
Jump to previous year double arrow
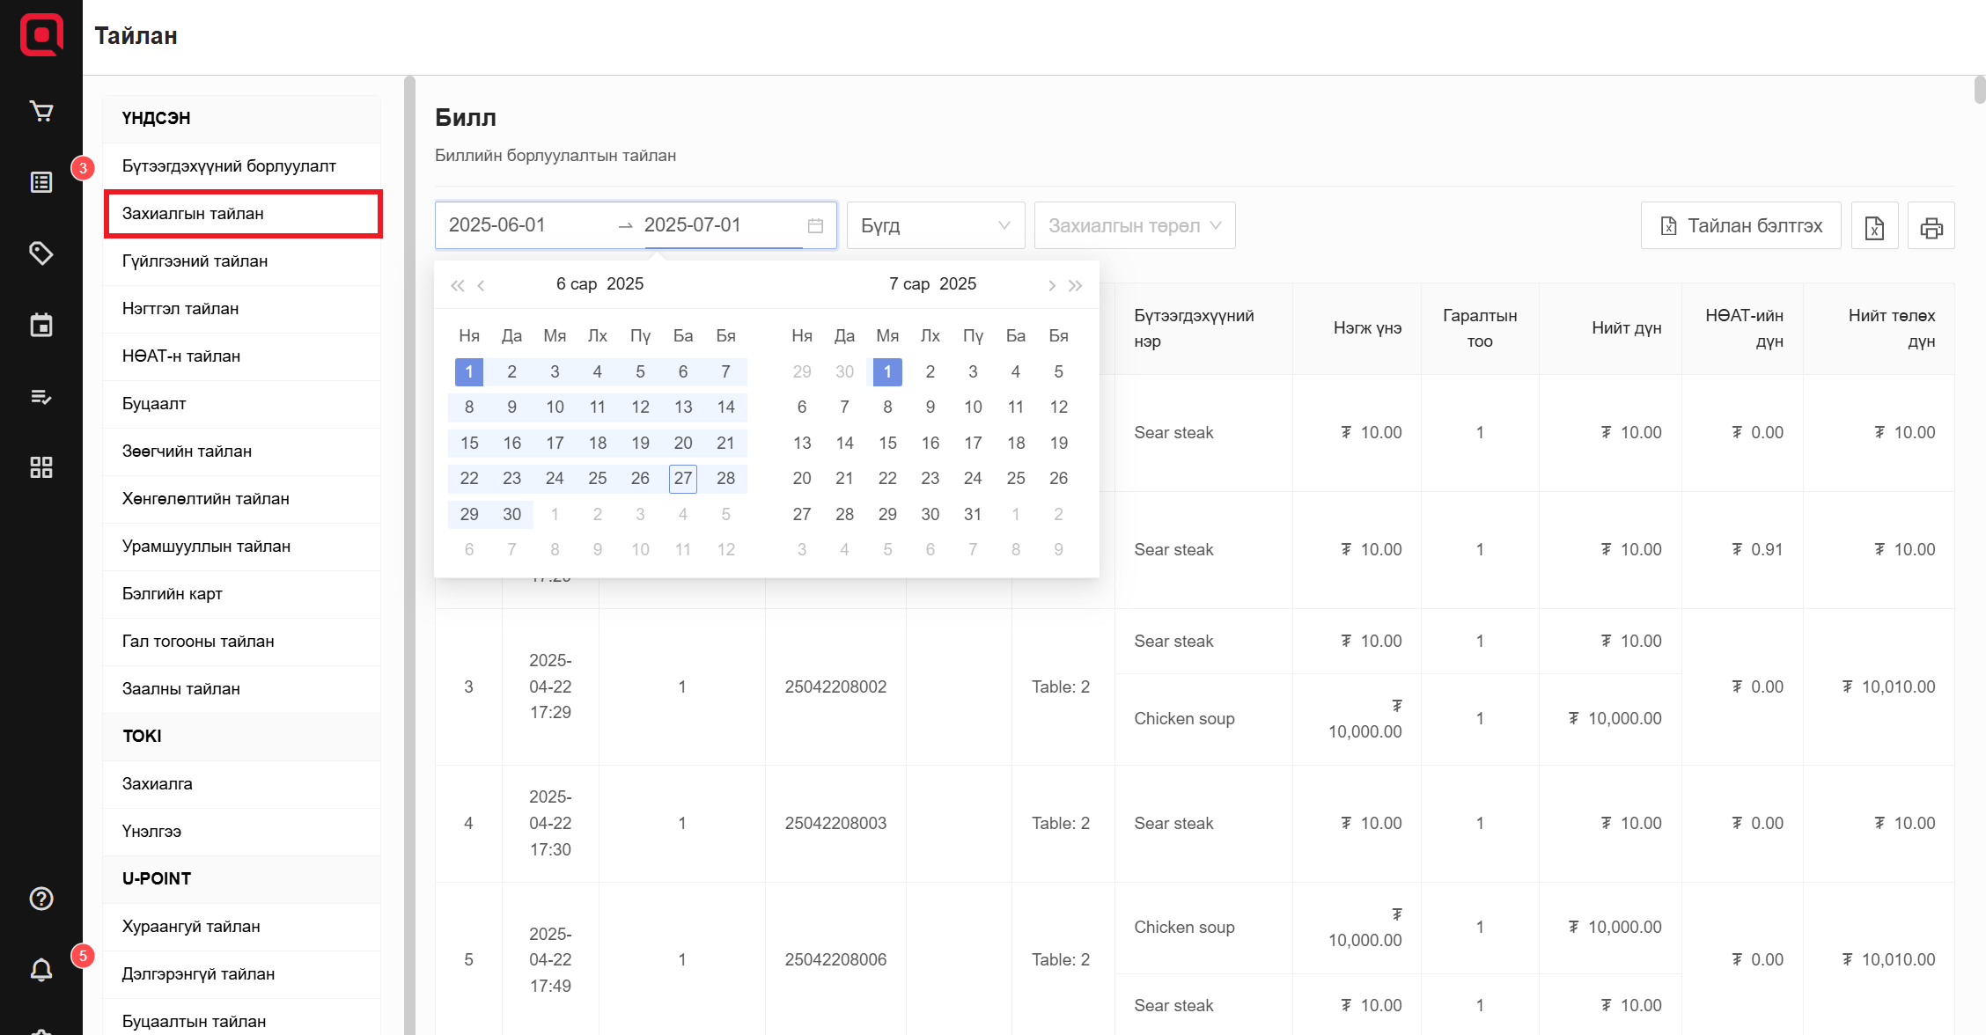click(457, 285)
